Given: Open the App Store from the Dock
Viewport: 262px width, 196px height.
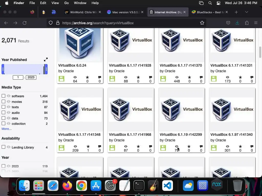Looking at the screenshot, I should (x=96, y=185).
